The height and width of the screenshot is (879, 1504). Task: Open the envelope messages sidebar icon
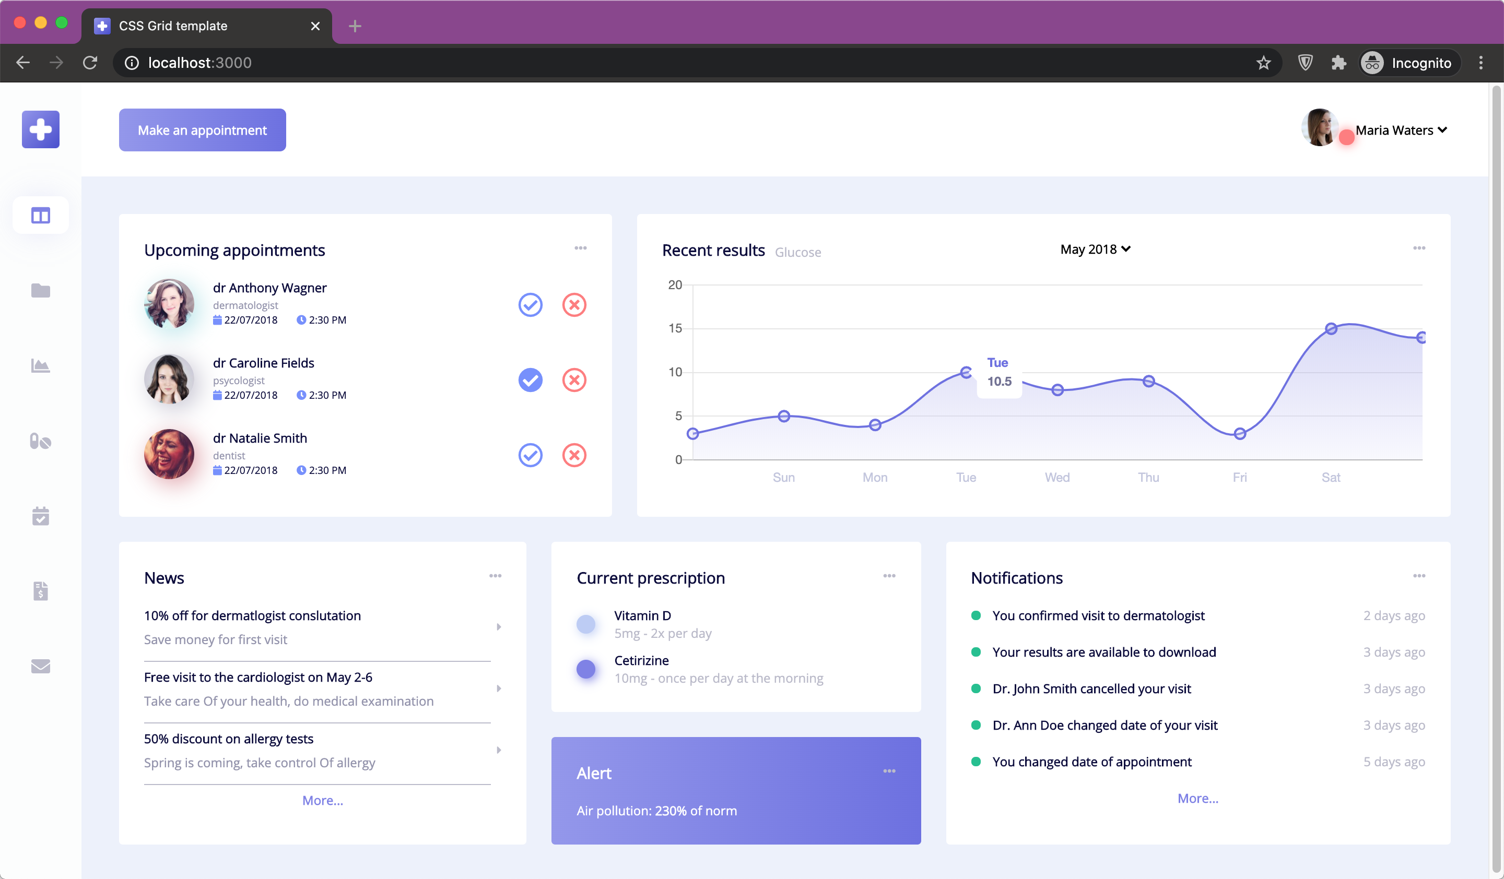tap(41, 666)
